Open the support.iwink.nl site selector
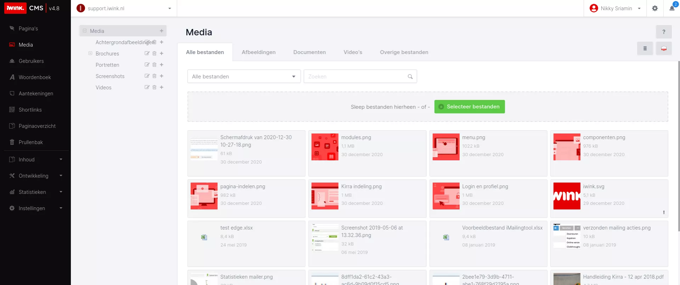The height and width of the screenshot is (285, 680). point(124,8)
